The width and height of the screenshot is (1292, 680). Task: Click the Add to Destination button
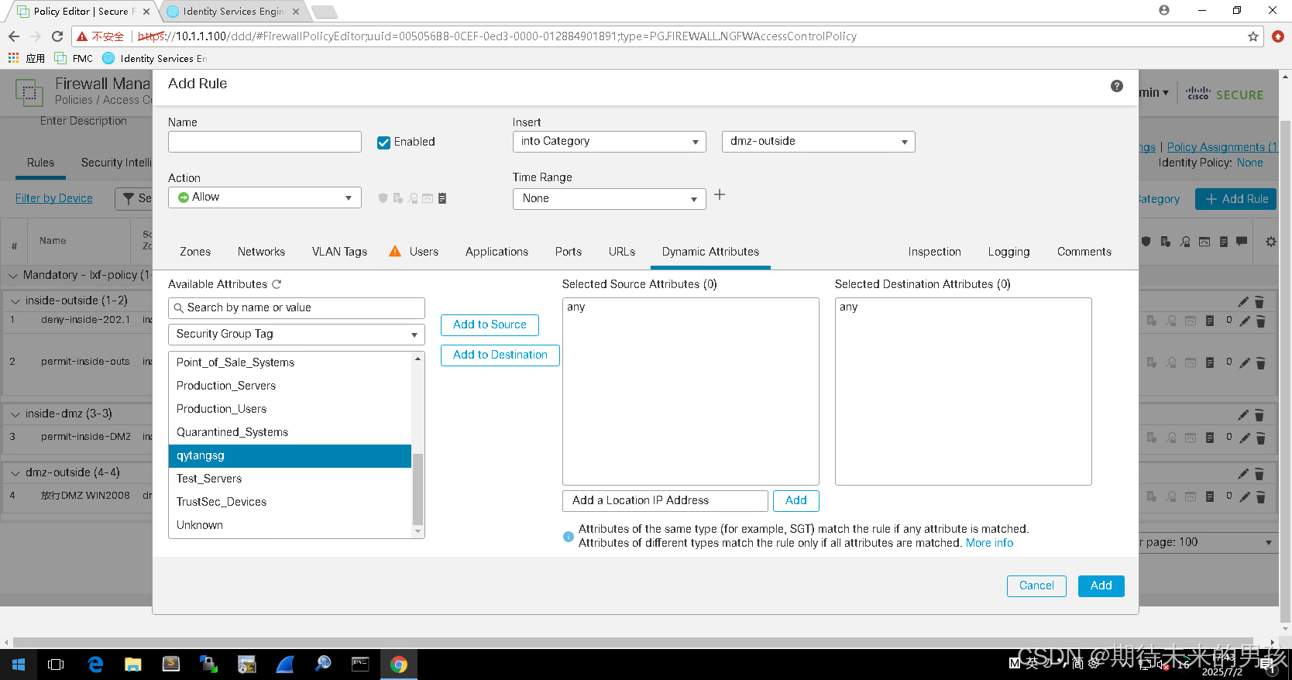(500, 355)
